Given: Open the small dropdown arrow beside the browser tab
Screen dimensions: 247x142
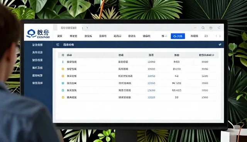Looking at the screenshot, I should pos(87,28).
